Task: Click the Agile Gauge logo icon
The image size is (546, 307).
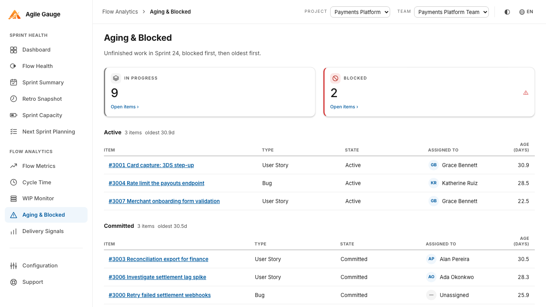Action: (x=14, y=14)
